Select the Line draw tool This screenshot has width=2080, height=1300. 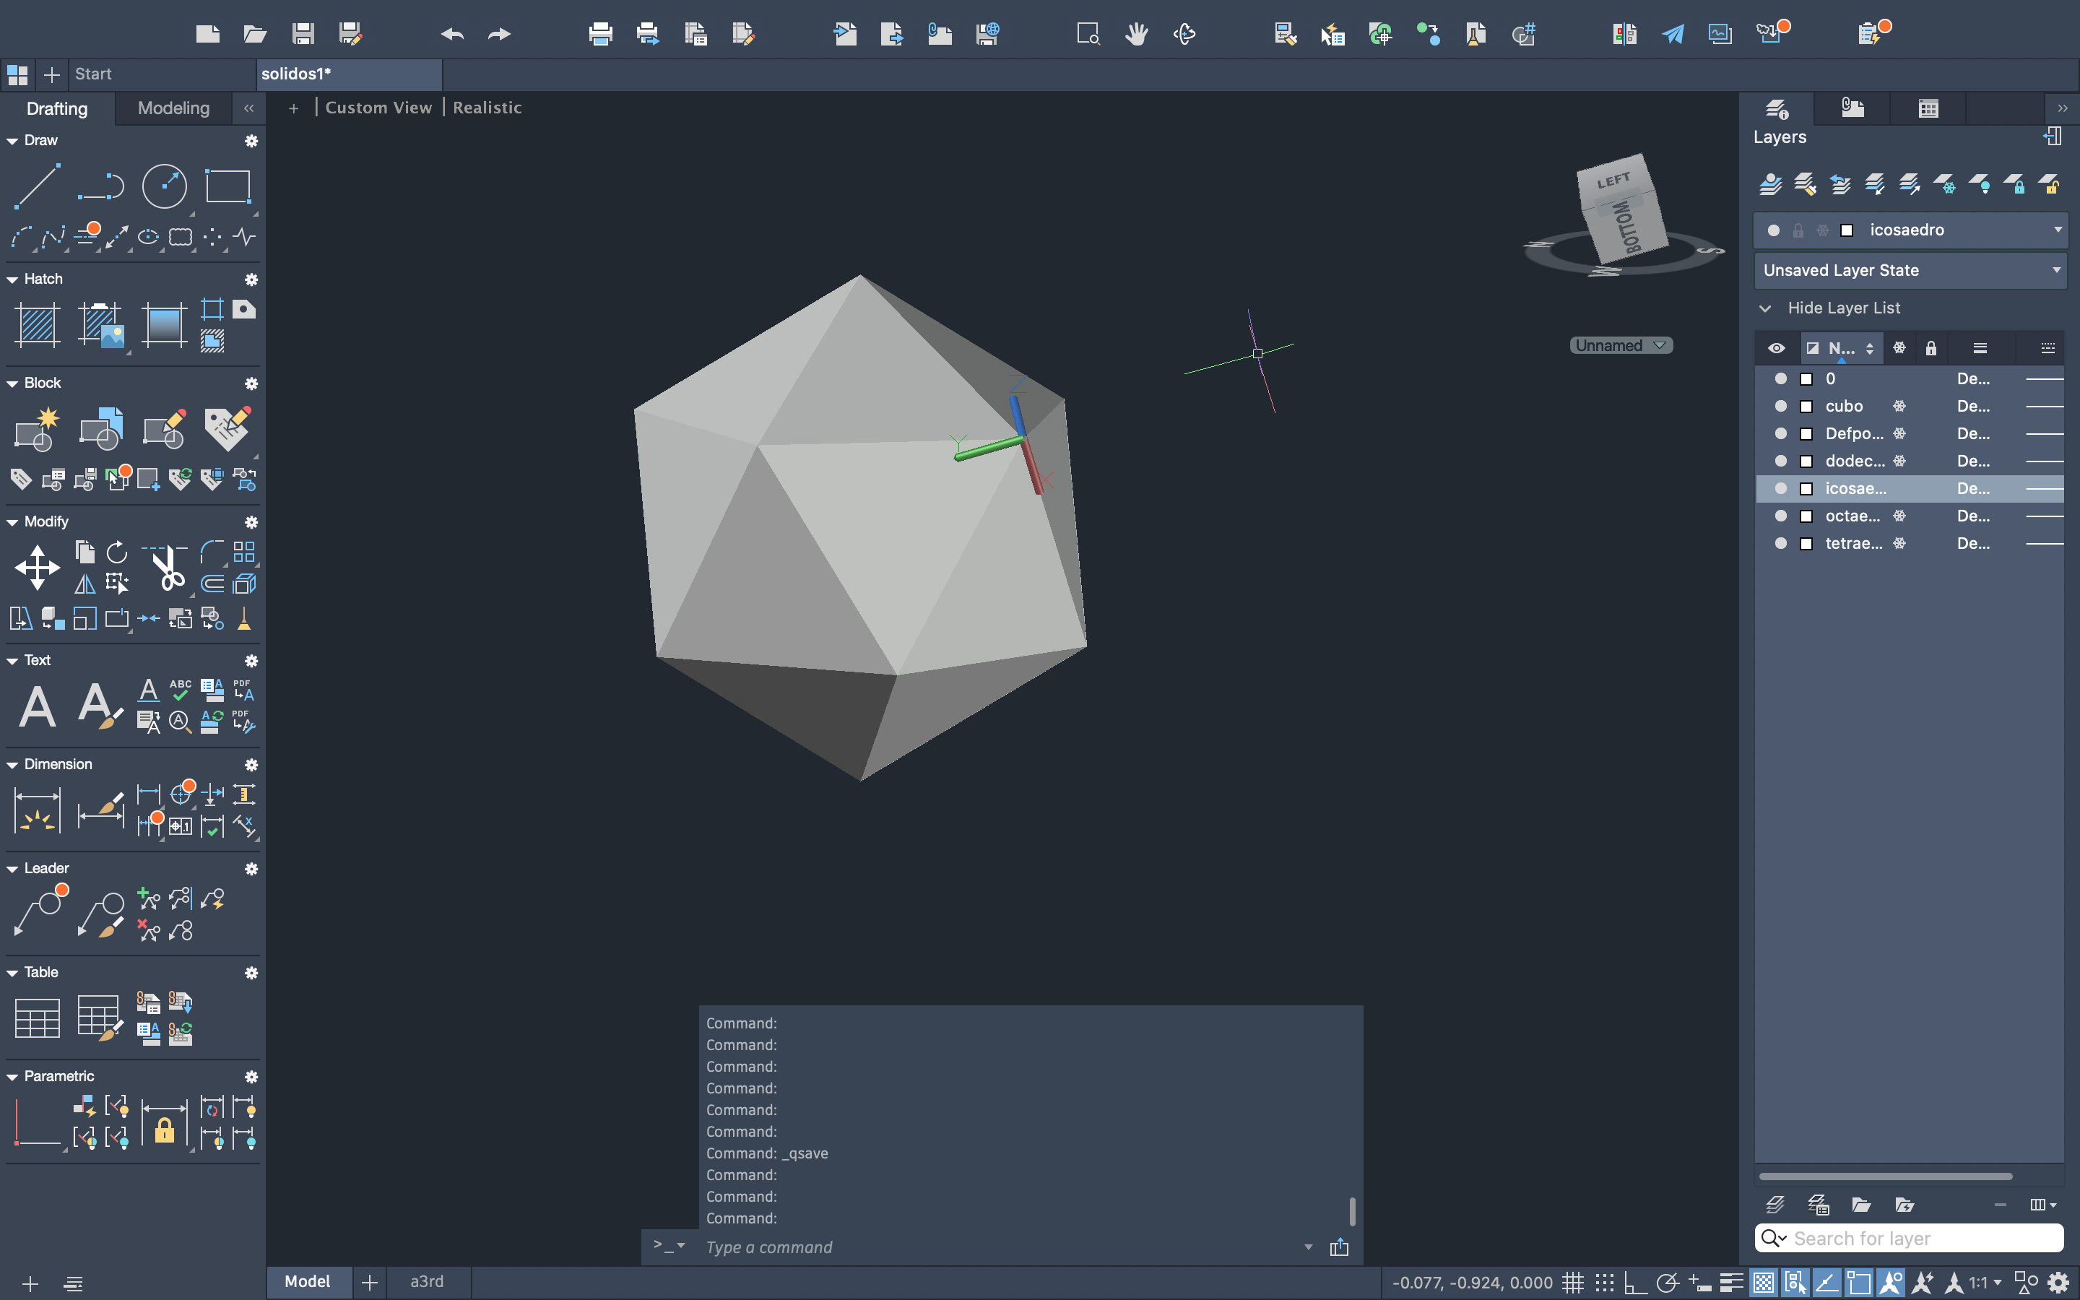coord(37,186)
